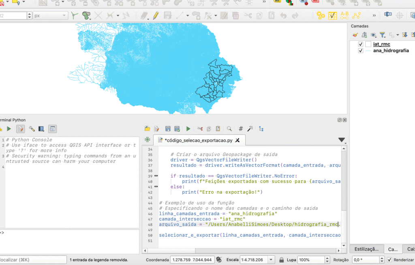Image resolution: width=415 pixels, height=265 pixels.
Task: Open the Escala scale dropdown
Action: pyautogui.click(x=271, y=260)
